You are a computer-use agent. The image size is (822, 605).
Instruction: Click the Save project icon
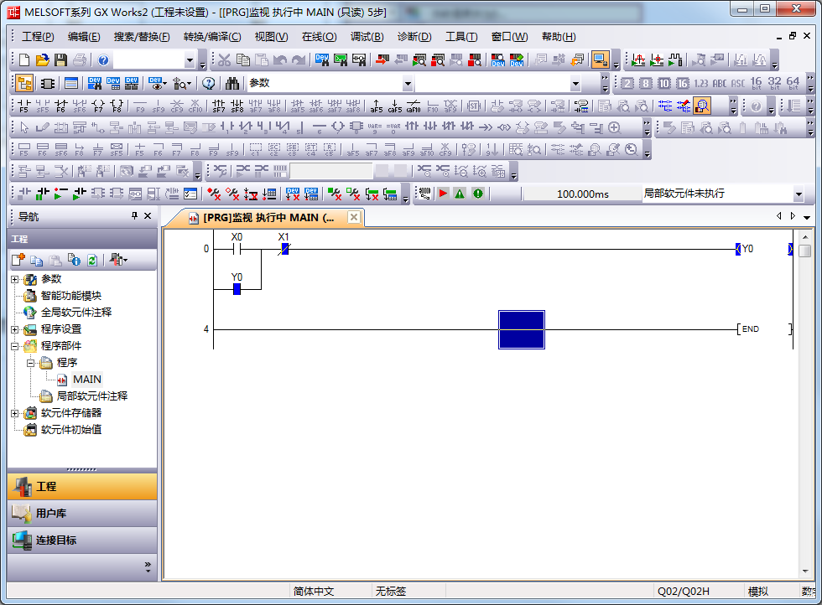(60, 60)
